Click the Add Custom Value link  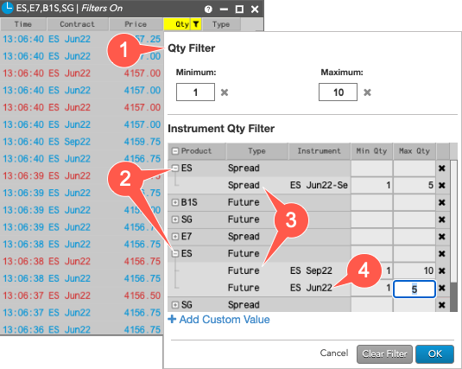[219, 320]
